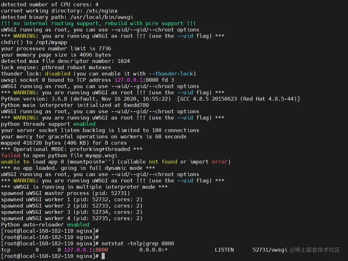The height and width of the screenshot is (261, 348).
Task: Click 'mercy for graceful operations' line
Action: [x=94, y=136]
